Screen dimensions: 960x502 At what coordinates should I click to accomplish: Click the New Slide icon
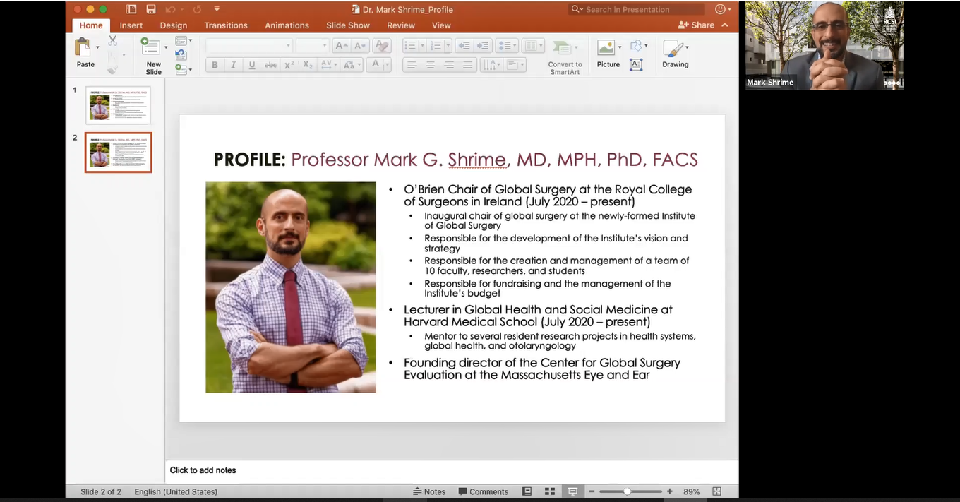pyautogui.click(x=150, y=47)
